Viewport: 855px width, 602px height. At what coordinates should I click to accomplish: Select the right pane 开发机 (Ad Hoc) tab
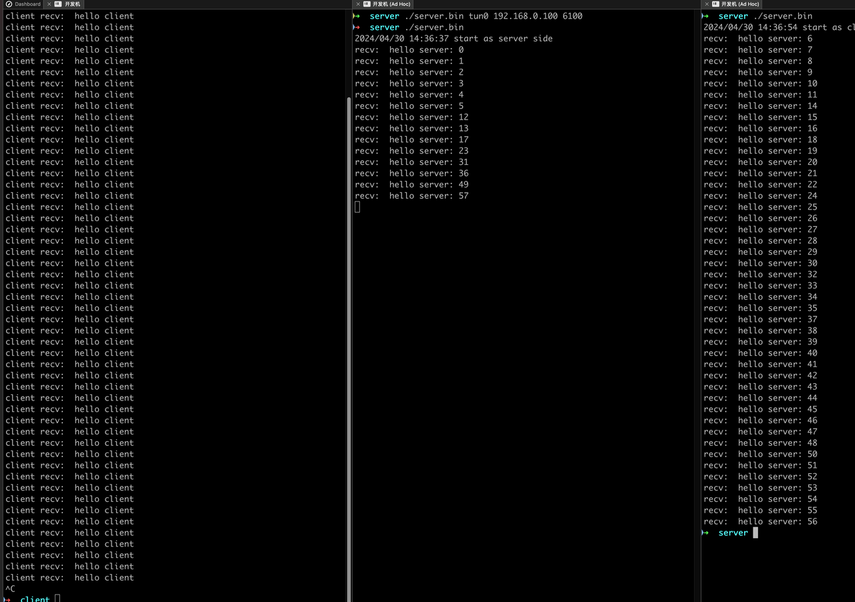tap(735, 4)
